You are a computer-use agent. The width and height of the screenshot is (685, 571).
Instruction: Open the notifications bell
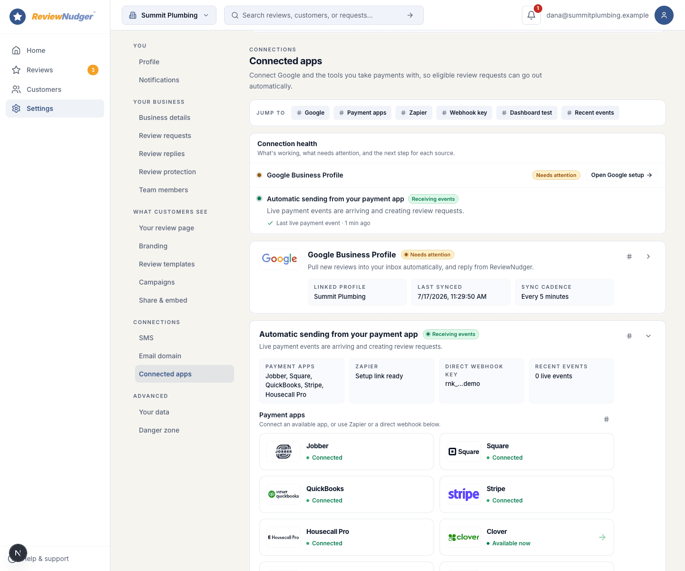pyautogui.click(x=531, y=15)
